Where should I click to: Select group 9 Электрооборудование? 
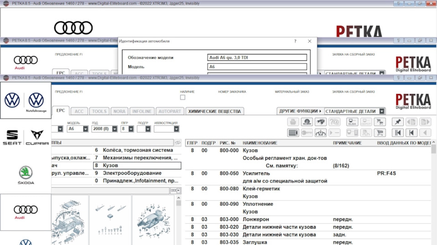point(137,173)
